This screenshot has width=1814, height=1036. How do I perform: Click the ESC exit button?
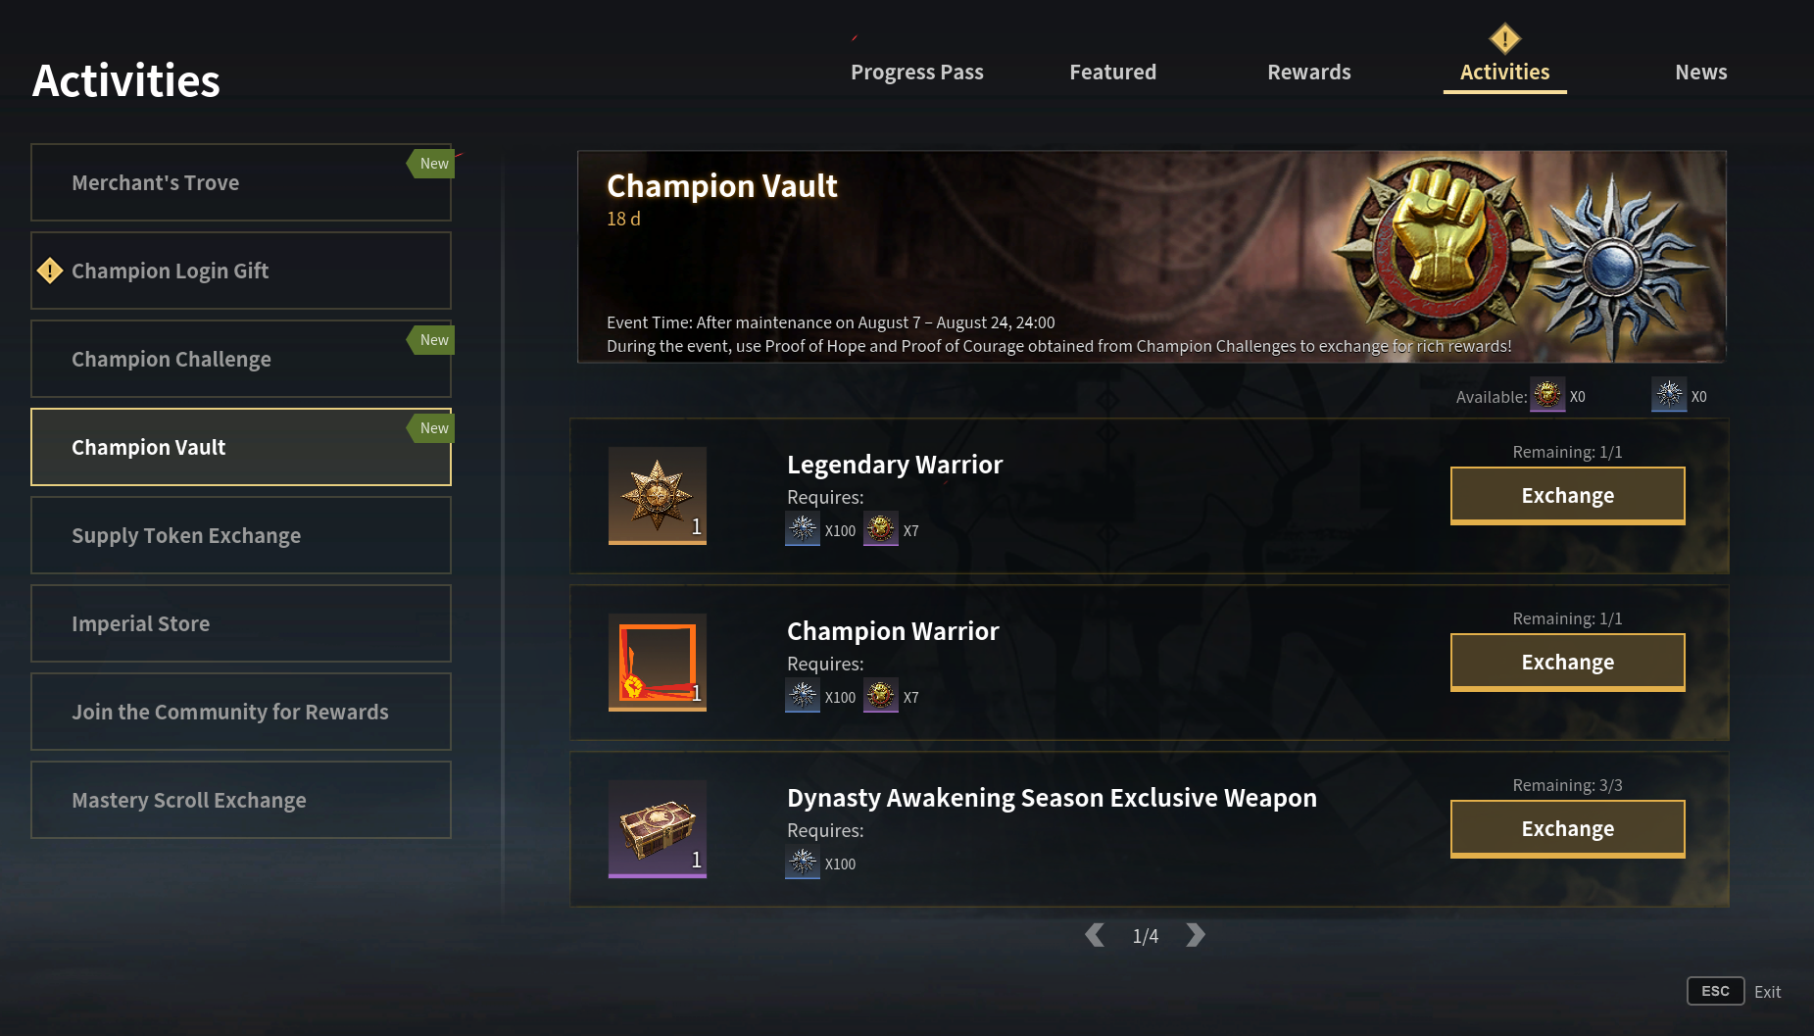[x=1715, y=991]
